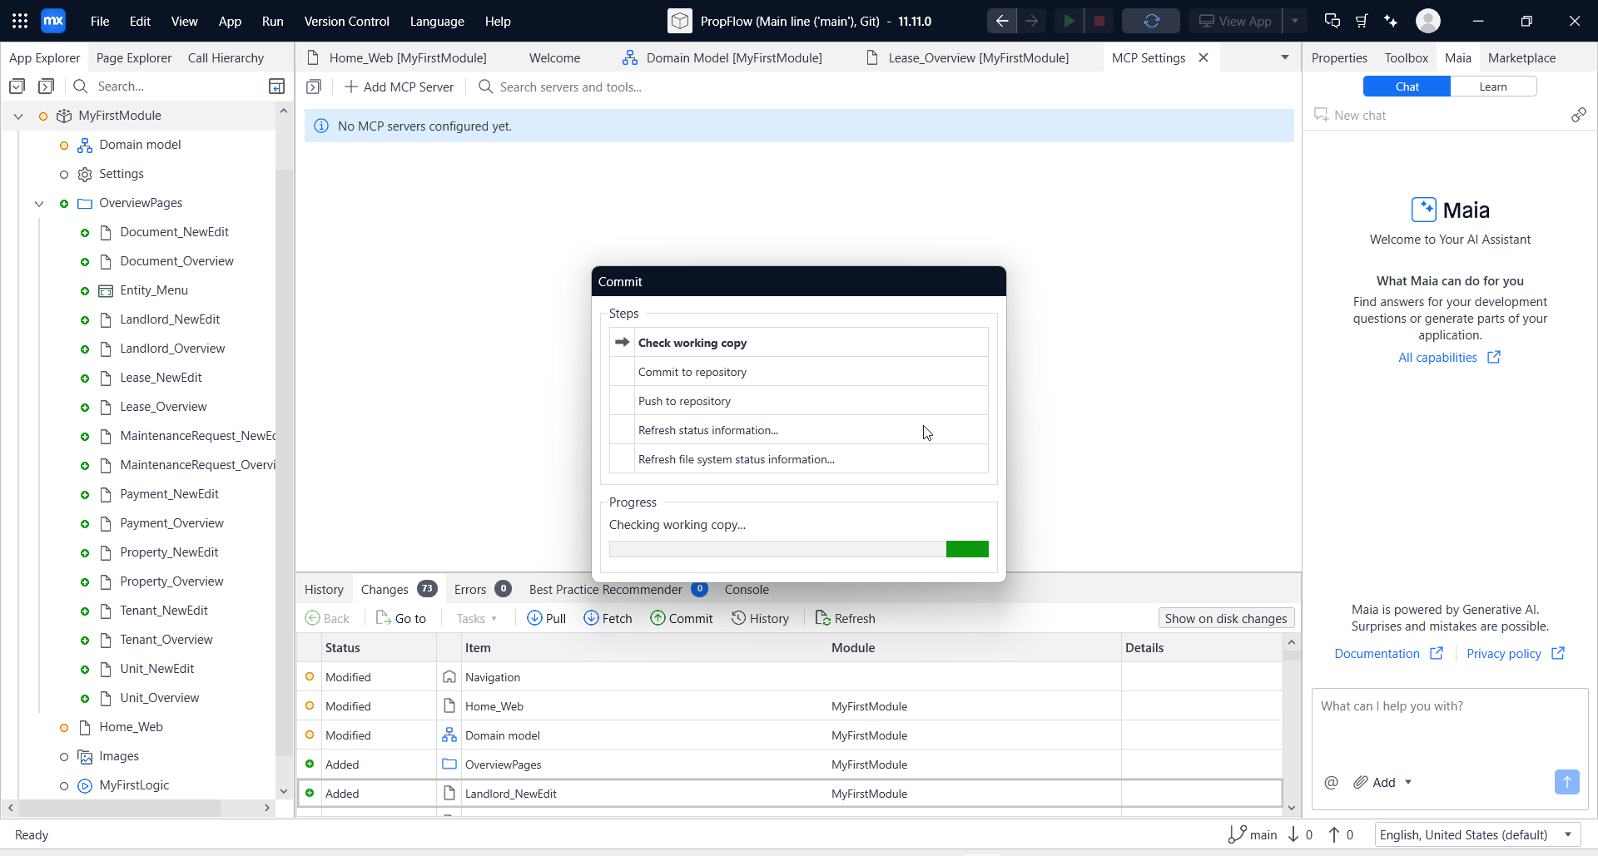
Task: Click the layout toggle icon beside App Explorer search
Action: (277, 86)
